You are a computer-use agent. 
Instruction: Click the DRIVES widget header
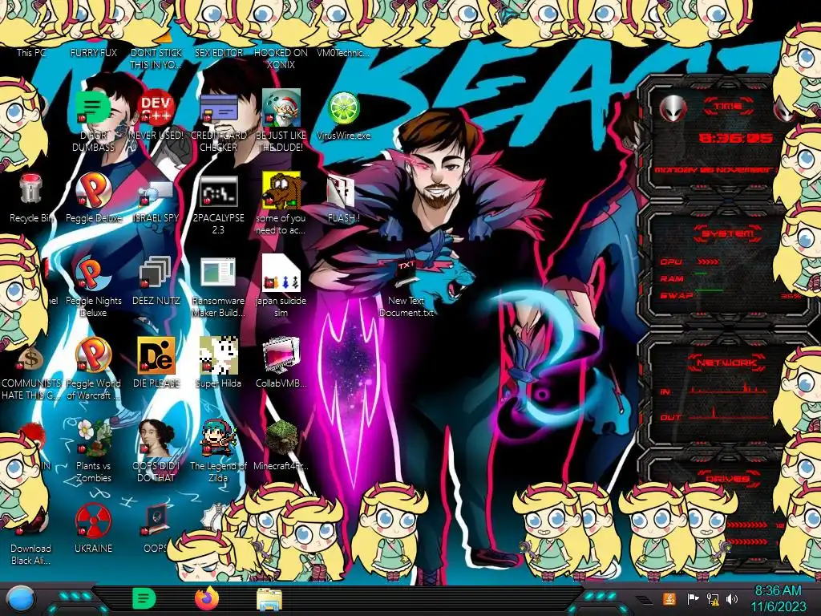pos(728,478)
